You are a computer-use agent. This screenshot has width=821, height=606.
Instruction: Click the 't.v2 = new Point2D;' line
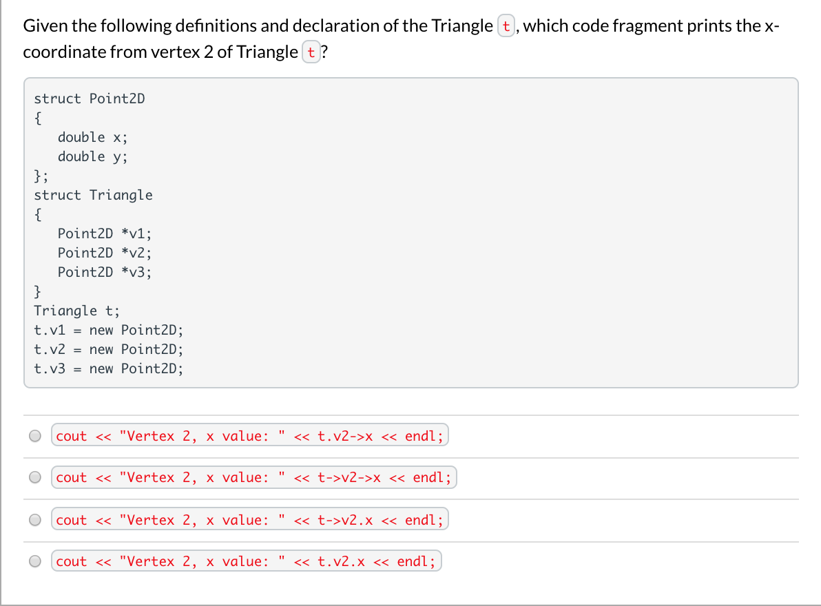(x=108, y=349)
